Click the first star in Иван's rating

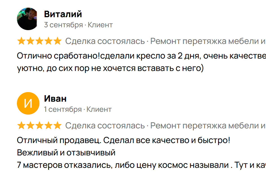pyautogui.click(x=21, y=126)
